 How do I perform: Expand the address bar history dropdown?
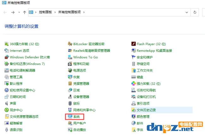pyautogui.click(x=187, y=12)
